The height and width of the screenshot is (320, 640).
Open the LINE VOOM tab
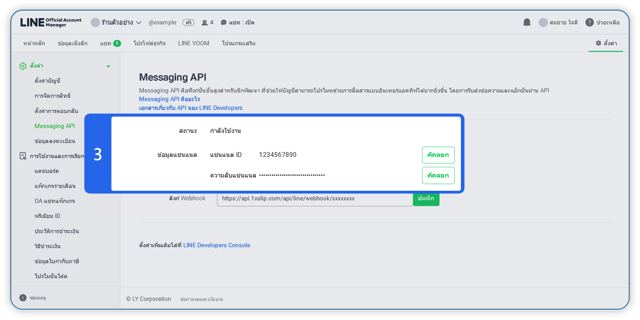194,43
